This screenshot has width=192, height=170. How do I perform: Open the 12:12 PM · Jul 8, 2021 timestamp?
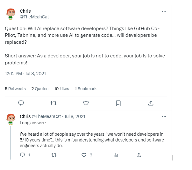pos(25,74)
